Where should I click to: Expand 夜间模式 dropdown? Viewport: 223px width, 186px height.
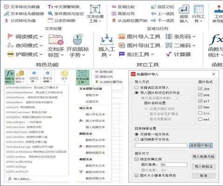(41, 46)
